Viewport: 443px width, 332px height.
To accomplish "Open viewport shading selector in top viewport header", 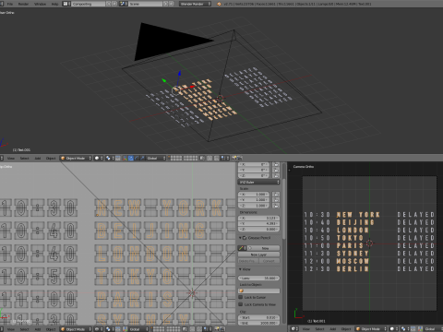I will (99, 158).
